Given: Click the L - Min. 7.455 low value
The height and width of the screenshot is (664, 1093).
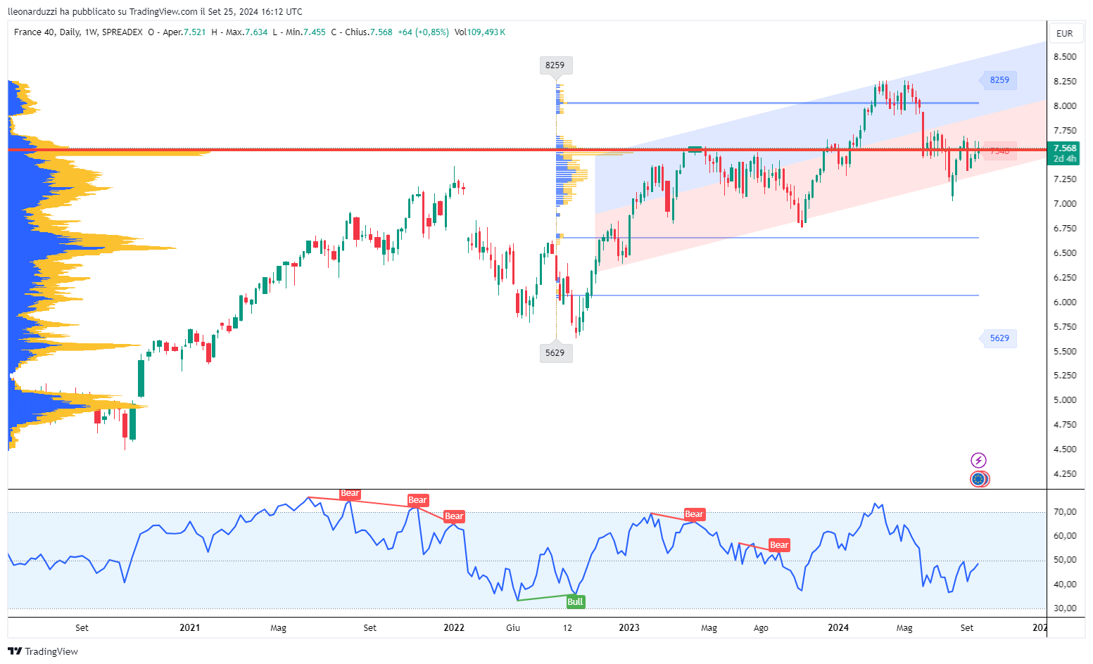Looking at the screenshot, I should point(299,32).
